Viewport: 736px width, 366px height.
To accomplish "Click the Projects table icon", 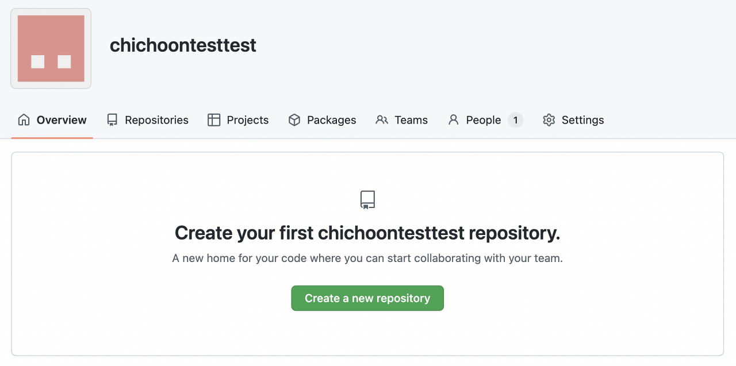I will tap(214, 120).
